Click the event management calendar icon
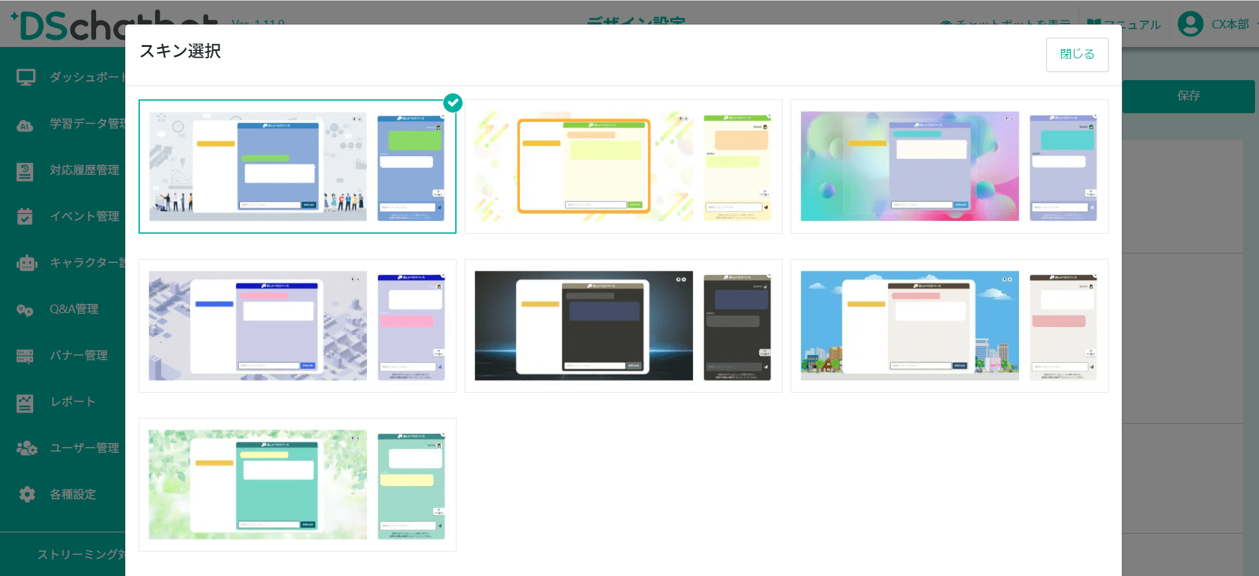The image size is (1259, 576). pyautogui.click(x=25, y=216)
